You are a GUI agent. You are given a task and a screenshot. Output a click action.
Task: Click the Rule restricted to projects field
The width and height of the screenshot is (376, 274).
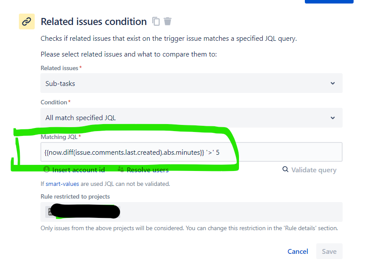coord(192,212)
